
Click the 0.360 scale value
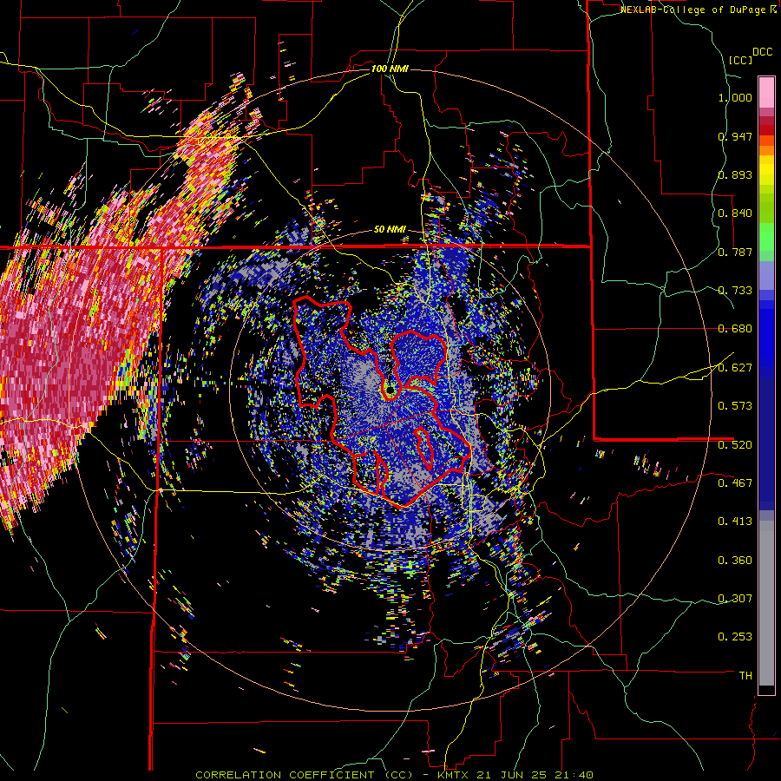tap(735, 561)
